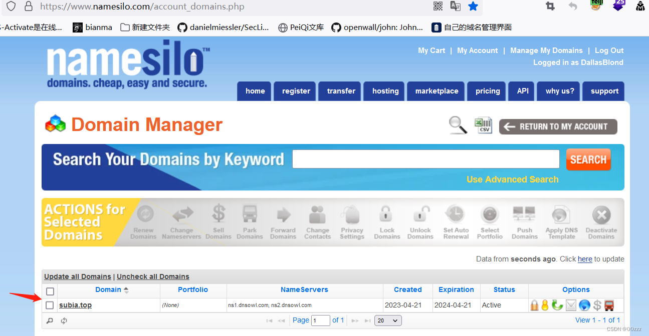649x336 pixels.
Task: Open the marketplace tab
Action: click(437, 91)
